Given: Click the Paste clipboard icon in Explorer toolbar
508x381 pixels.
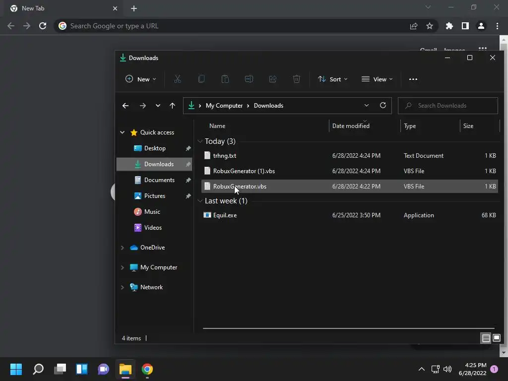Looking at the screenshot, I should click(225, 79).
